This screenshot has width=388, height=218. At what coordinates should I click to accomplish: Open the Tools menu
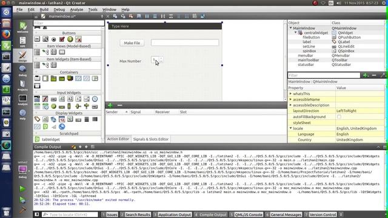93,10
